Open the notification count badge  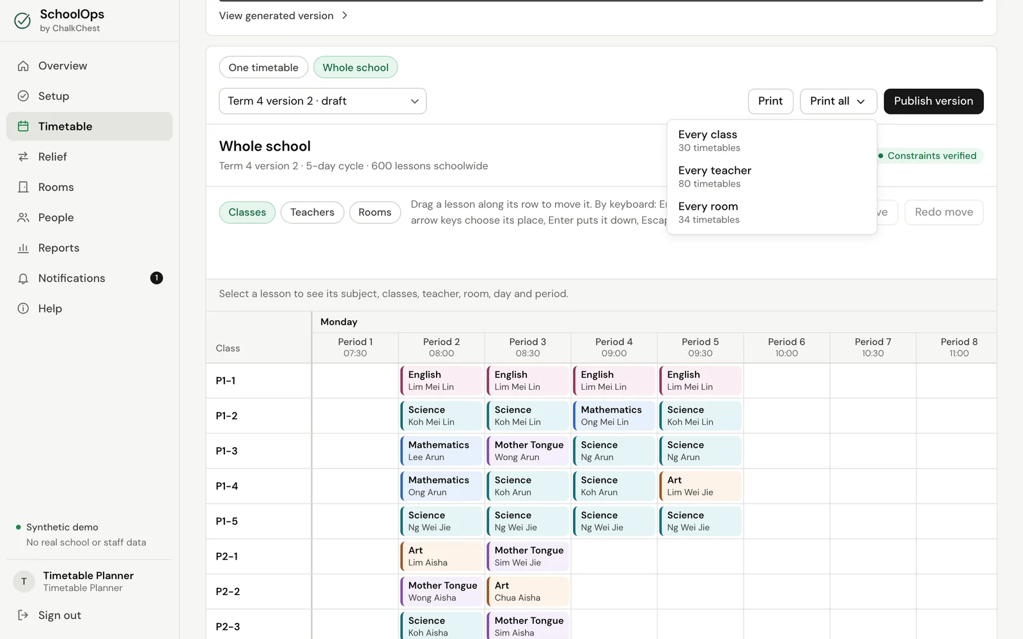click(157, 278)
